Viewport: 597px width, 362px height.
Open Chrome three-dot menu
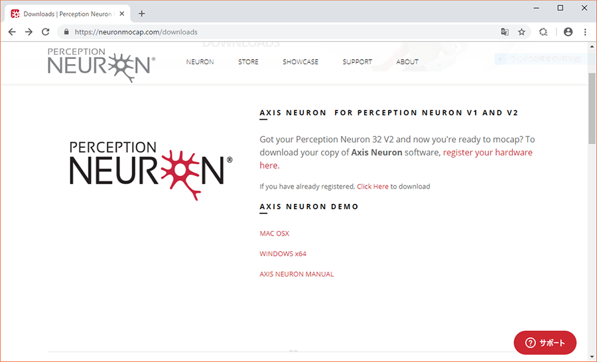pos(585,32)
